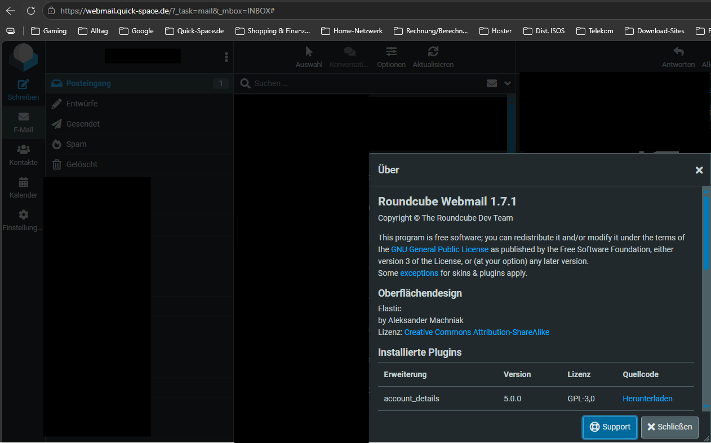
Task: Click the Roundcube Webmail 1.7.1 heading
Action: [x=447, y=202]
